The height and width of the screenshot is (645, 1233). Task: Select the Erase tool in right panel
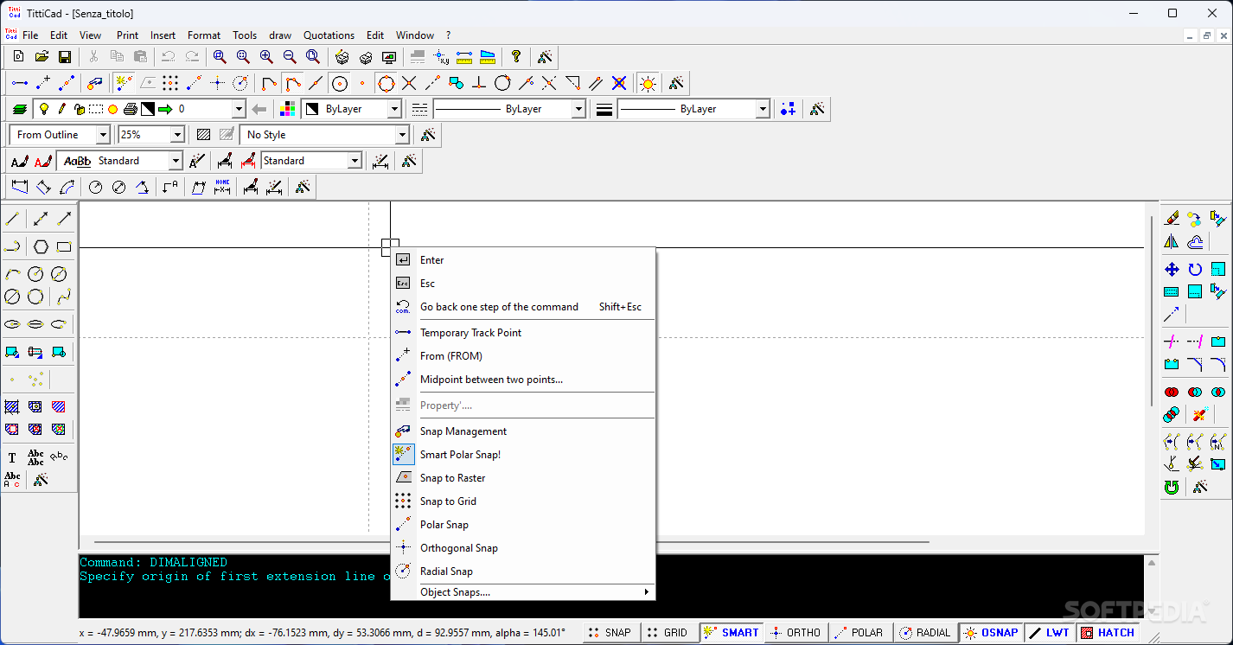point(1172,219)
